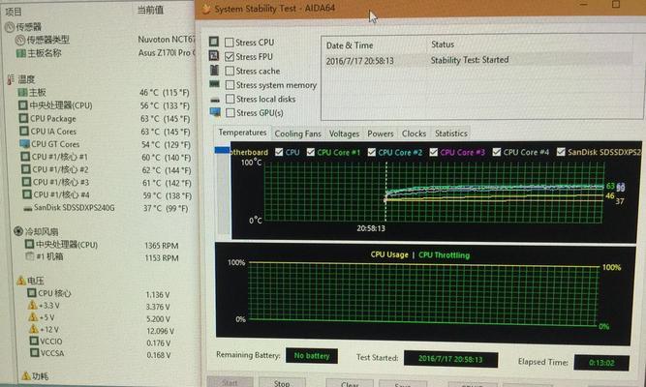Click the monitor icon beside Stress GPU(s)

coord(215,112)
